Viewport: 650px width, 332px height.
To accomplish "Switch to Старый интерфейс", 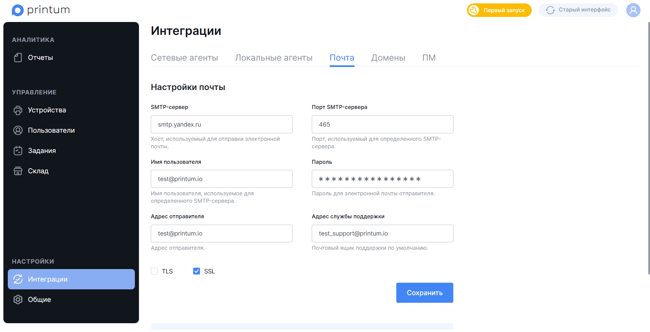I will [x=578, y=10].
